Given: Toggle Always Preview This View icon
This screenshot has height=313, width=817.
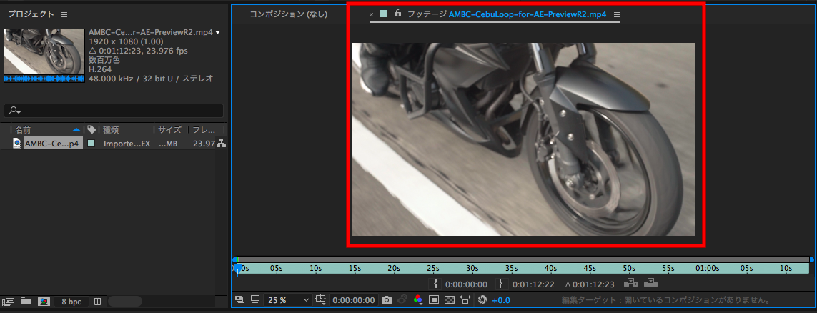Looking at the screenshot, I should click(239, 299).
